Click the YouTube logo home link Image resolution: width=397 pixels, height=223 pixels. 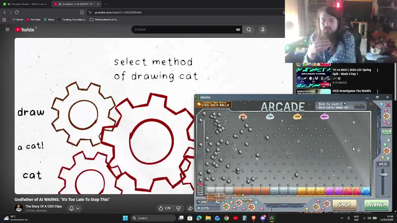tap(25, 29)
